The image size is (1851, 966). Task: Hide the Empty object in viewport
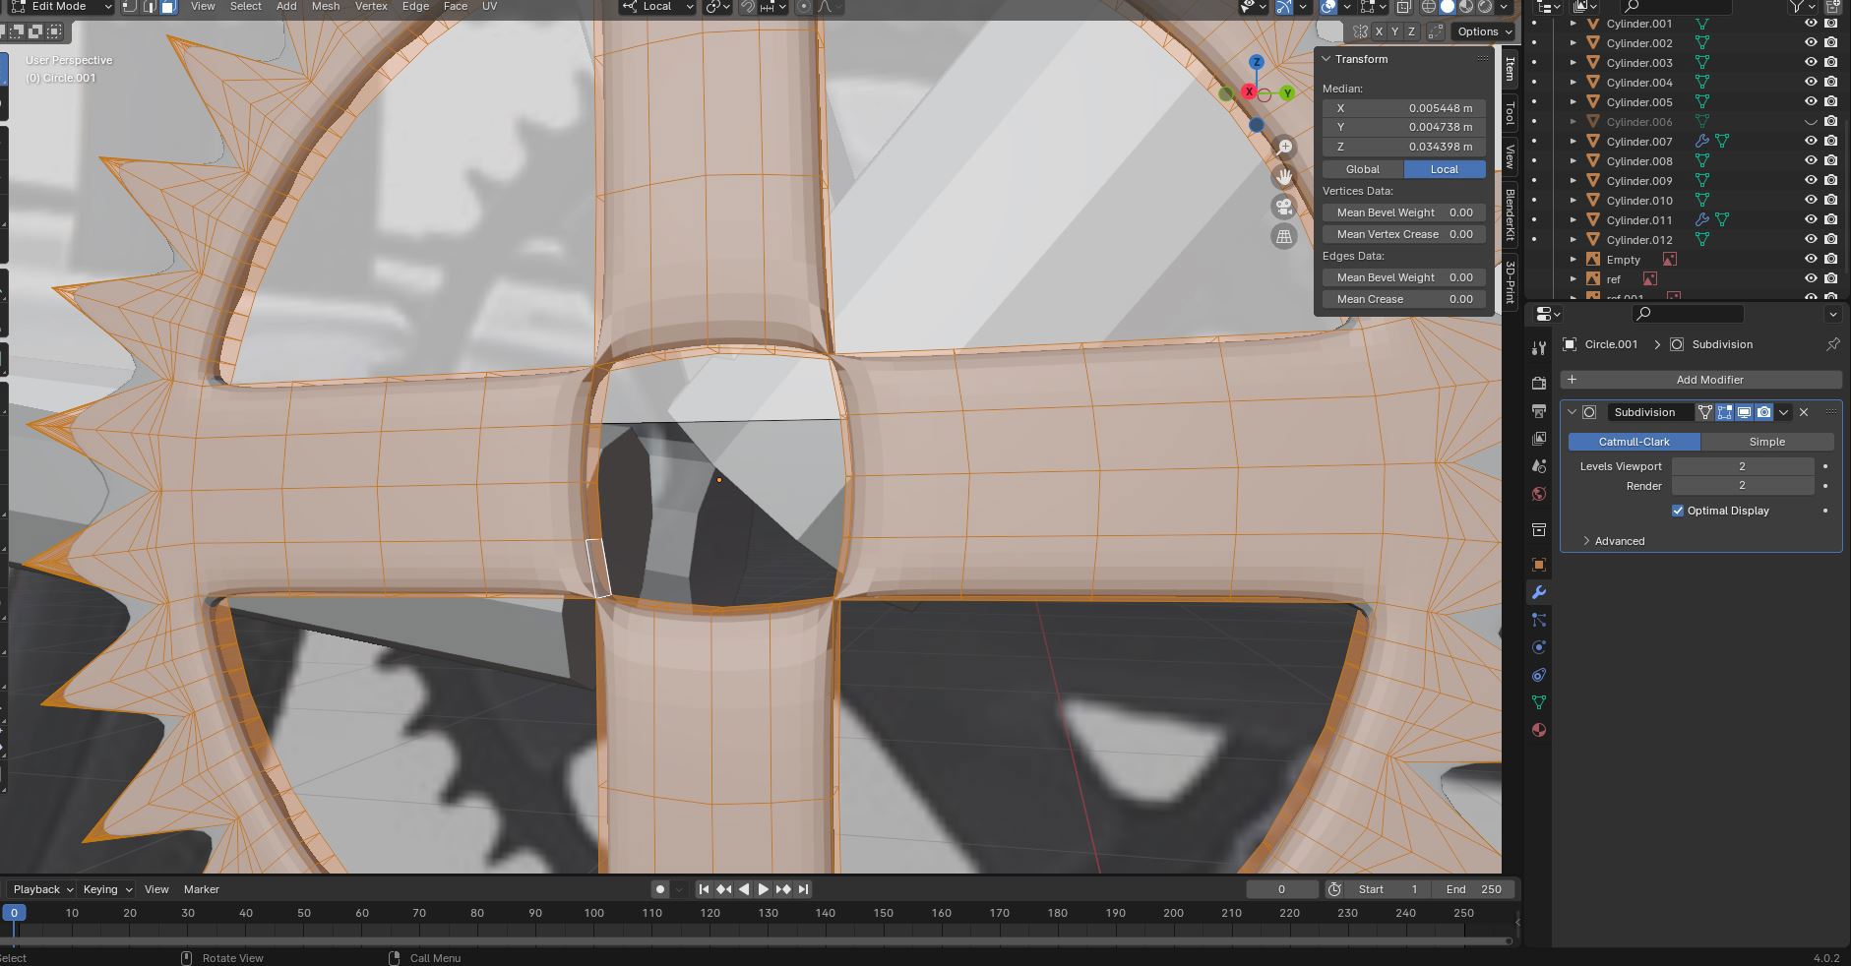(x=1811, y=260)
